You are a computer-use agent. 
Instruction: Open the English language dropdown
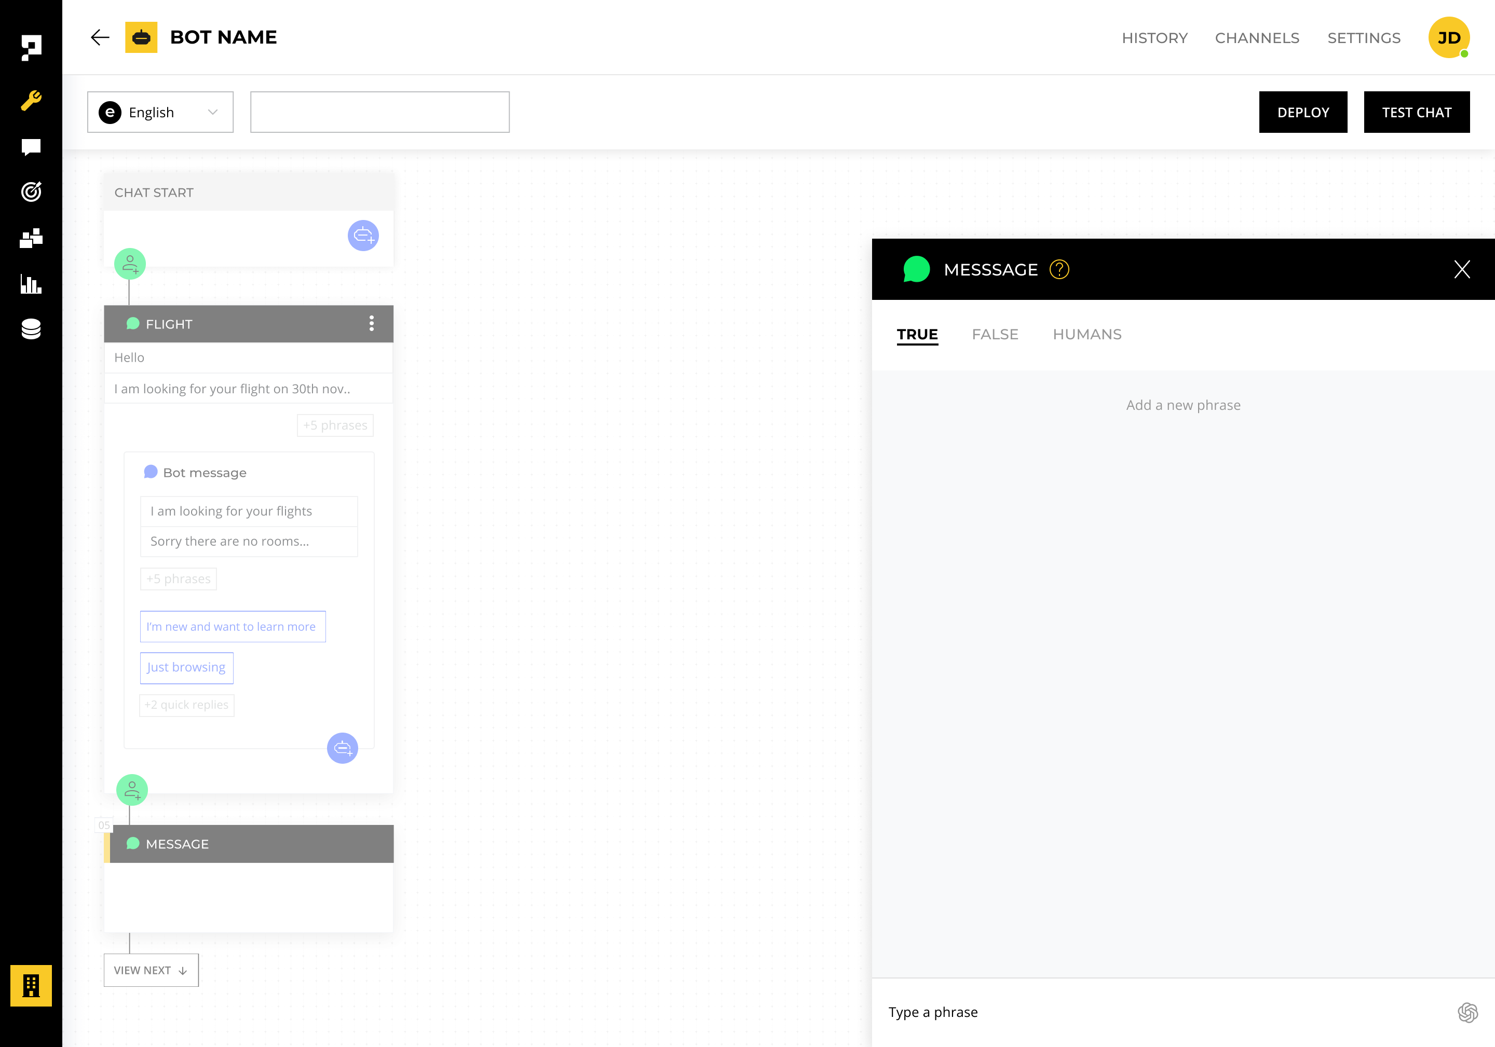coord(160,111)
